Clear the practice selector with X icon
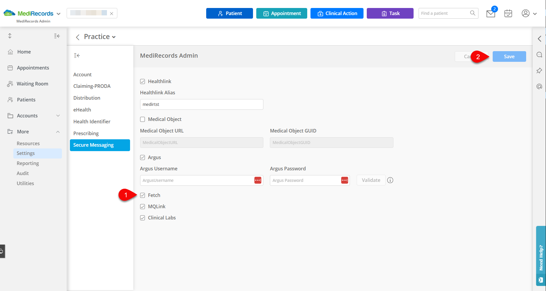This screenshot has height=291, width=546. point(112,13)
